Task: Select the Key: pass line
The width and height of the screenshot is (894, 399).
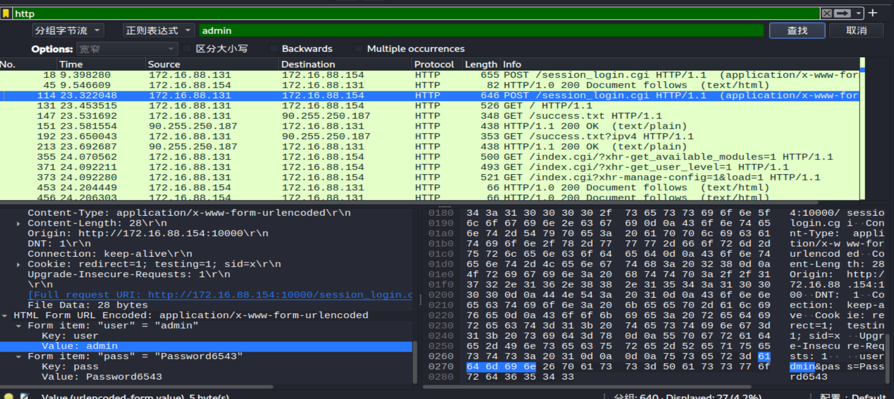Action: [70, 366]
